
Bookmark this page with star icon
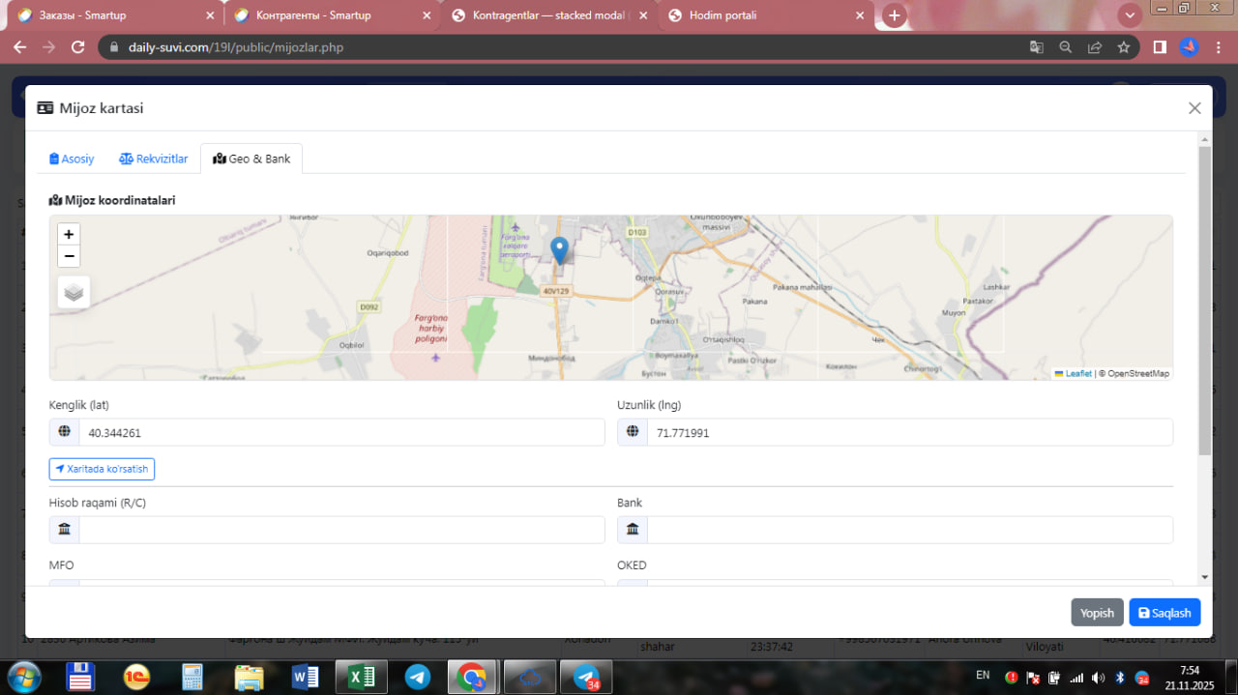pos(1123,46)
